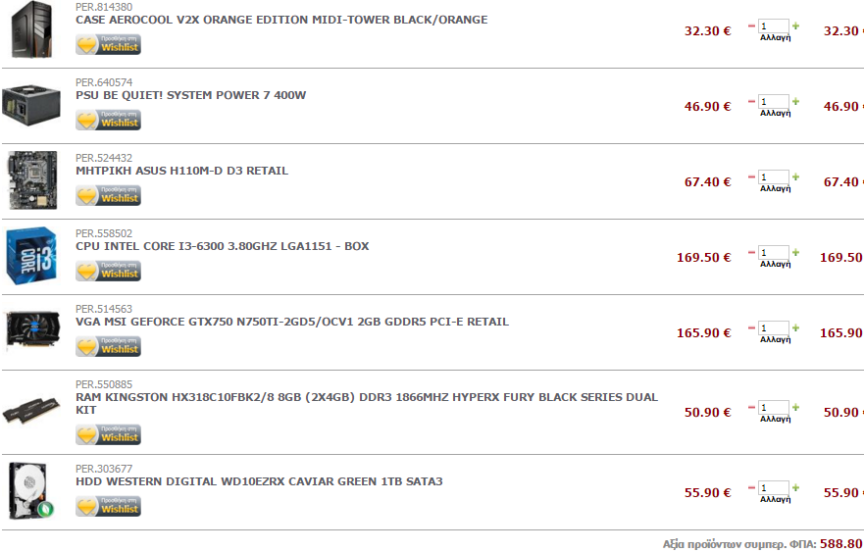This screenshot has height=552, width=864.
Task: Click the MSI graphics card thumbnail
Action: (32, 330)
